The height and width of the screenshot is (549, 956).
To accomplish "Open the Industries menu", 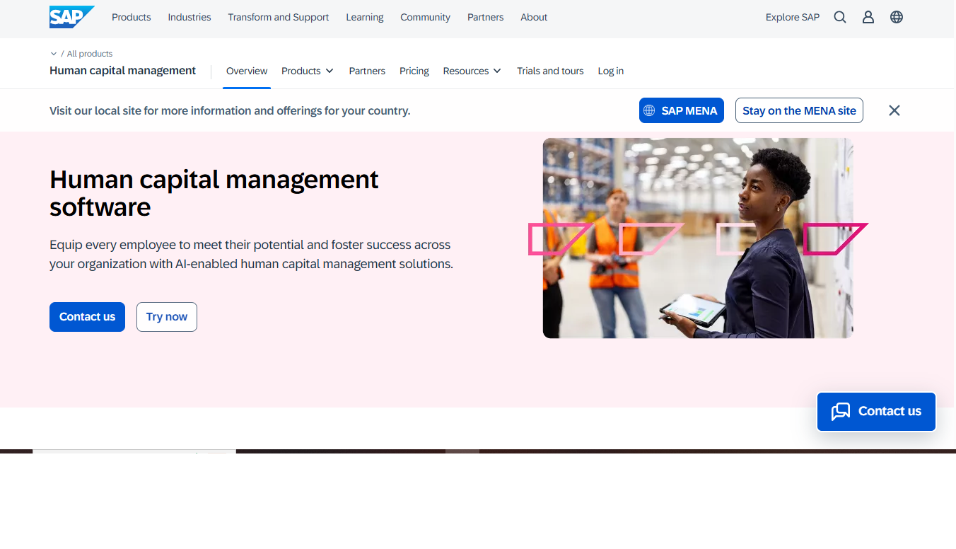I will pos(189,17).
